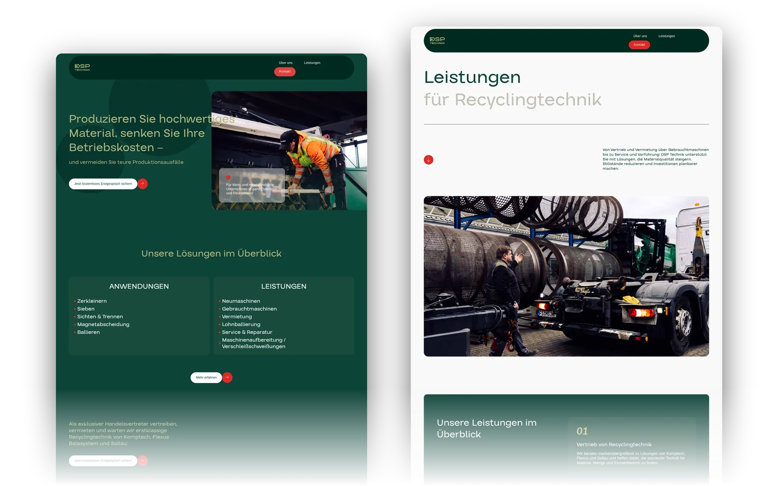Image resolution: width=778 pixels, height=486 pixels.
Task: Click hero 'Jetzt kostenloses Erstgespräch sichern' button
Action: click(x=103, y=184)
